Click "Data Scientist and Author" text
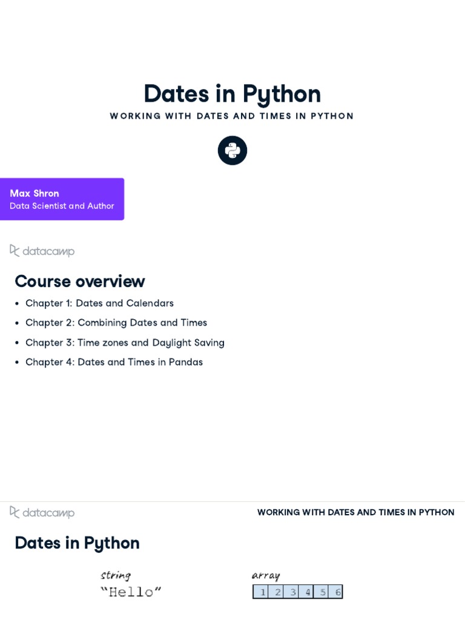This screenshot has height=620, width=465. point(62,206)
